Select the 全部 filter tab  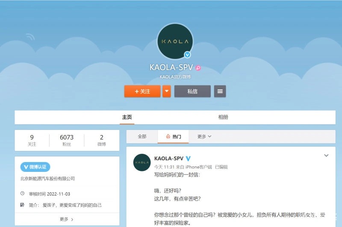click(x=142, y=136)
